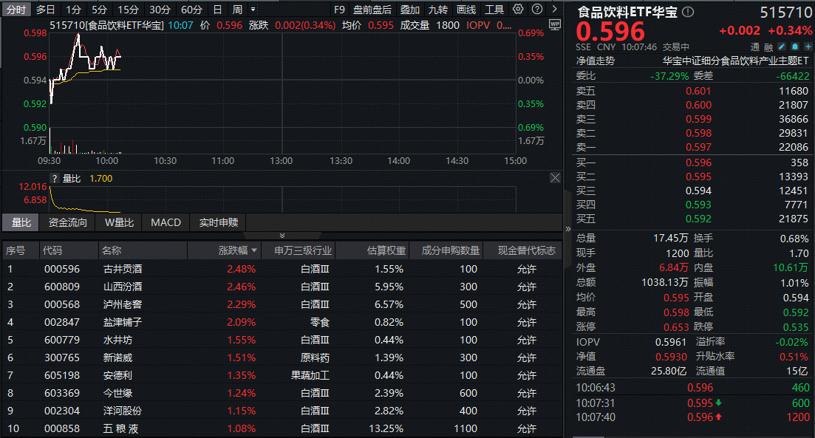Add ETF to watchlist with the plus icon
This screenshot has width=815, height=438.
[808, 47]
